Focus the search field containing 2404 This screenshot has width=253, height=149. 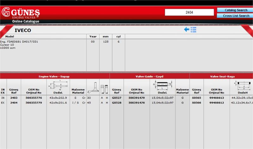[189, 12]
